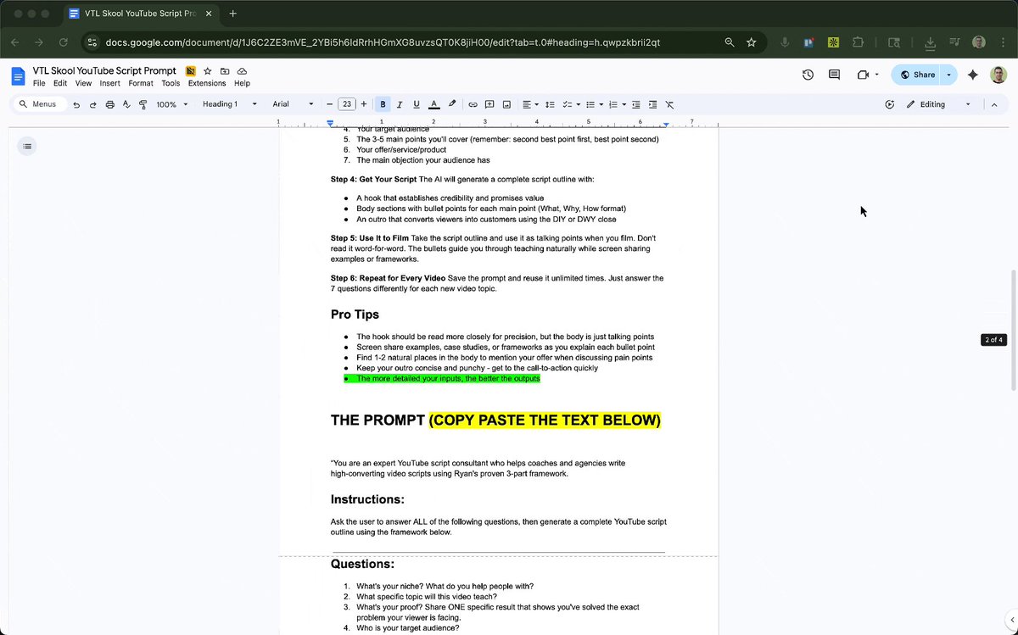Start a Meet call camera icon
The height and width of the screenshot is (635, 1018).
864,75
